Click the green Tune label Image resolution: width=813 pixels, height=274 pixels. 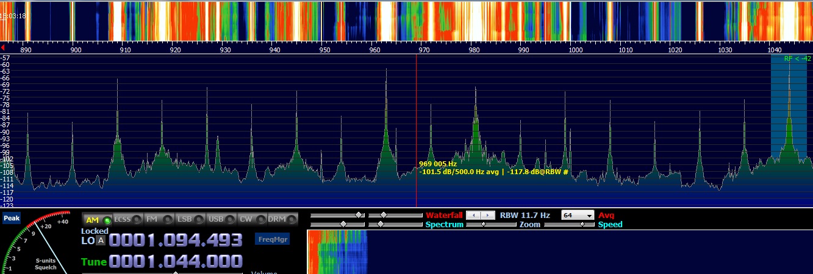pos(94,262)
